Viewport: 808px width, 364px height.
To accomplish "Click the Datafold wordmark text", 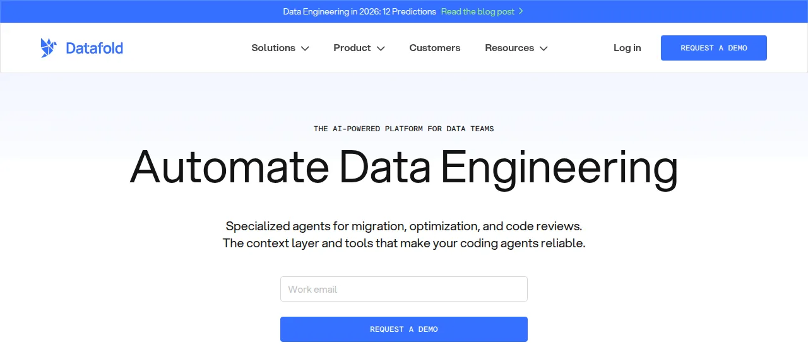I will [94, 48].
